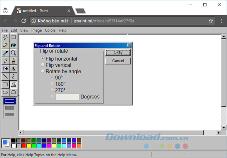
Task: Close the Flip and Rotate dialog
Action: pyautogui.click(x=129, y=45)
